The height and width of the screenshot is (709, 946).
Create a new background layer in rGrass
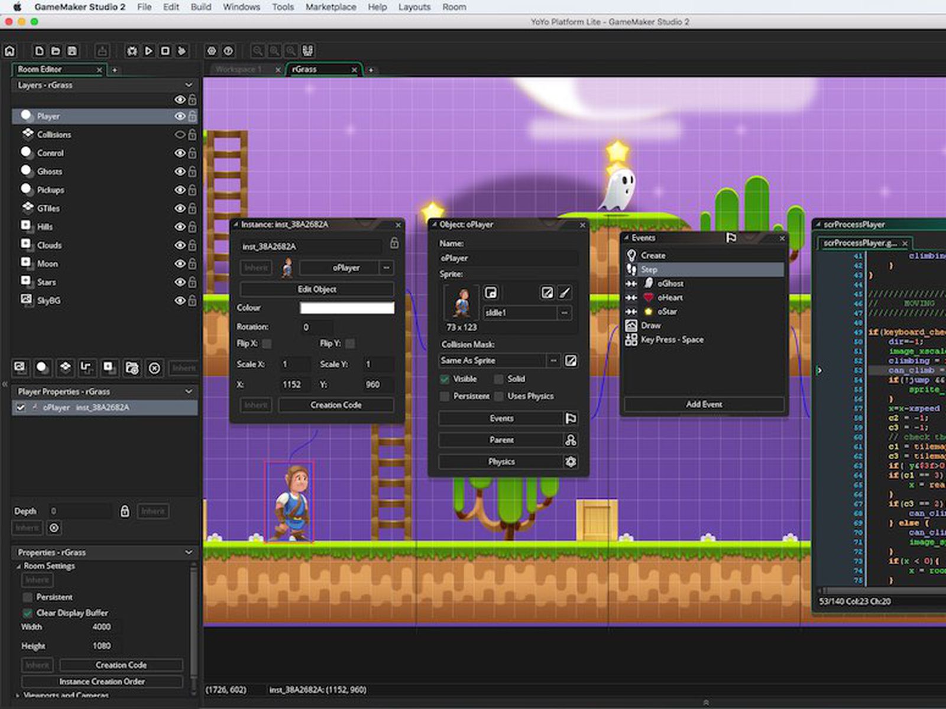[x=20, y=368]
